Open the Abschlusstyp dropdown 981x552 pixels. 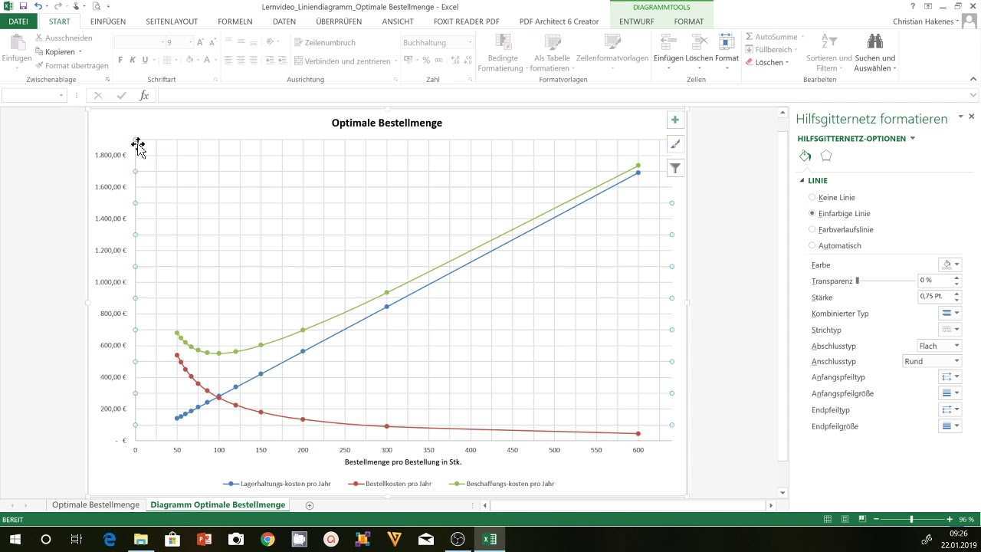click(x=939, y=346)
